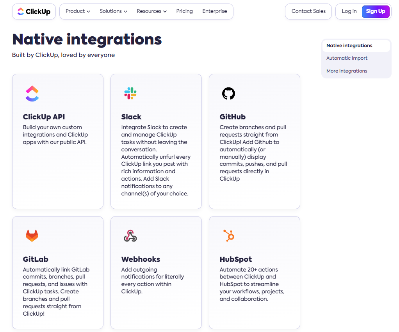Image resolution: width=399 pixels, height=332 pixels.
Task: Click the HubSpot sprocket icon
Action: point(229,235)
